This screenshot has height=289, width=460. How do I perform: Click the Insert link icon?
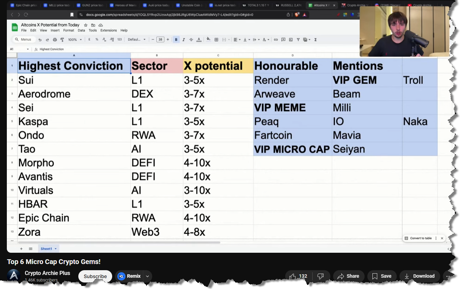[276, 40]
